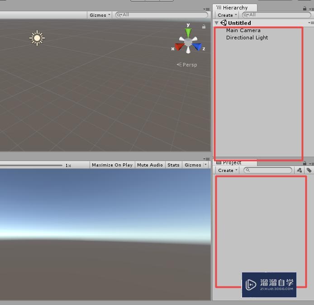Image resolution: width=314 pixels, height=305 pixels.
Task: Toggle Mute Audio in Game view
Action: point(150,165)
